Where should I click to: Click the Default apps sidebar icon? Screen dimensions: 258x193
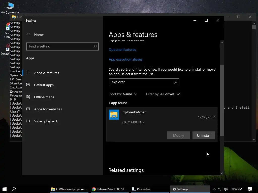(28, 85)
